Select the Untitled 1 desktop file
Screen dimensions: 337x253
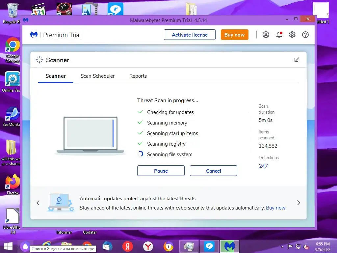(321, 13)
